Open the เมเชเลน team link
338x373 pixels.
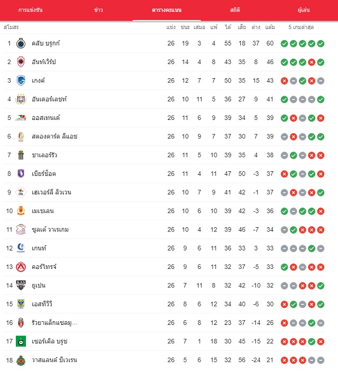pyautogui.click(x=43, y=211)
